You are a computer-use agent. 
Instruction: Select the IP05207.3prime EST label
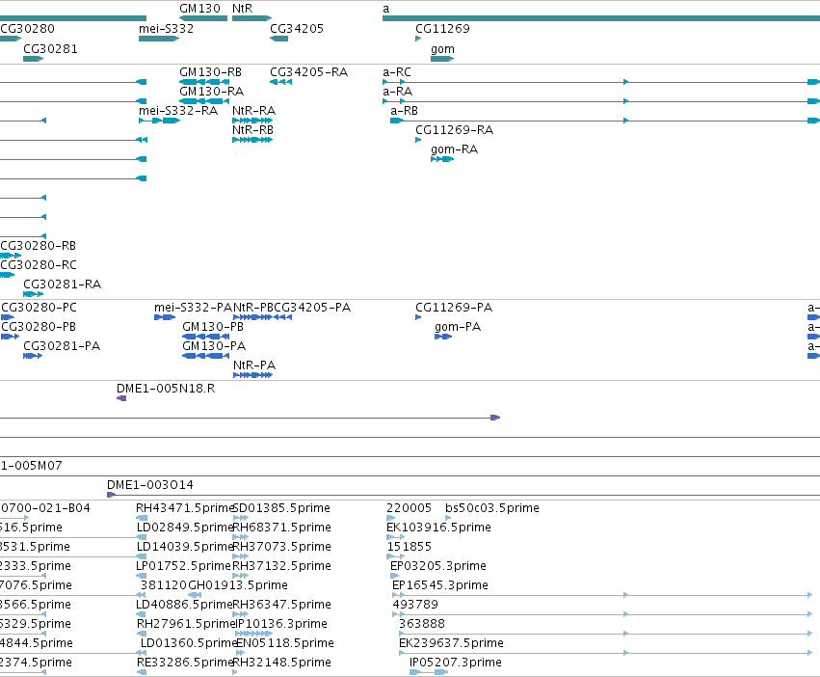(x=456, y=663)
